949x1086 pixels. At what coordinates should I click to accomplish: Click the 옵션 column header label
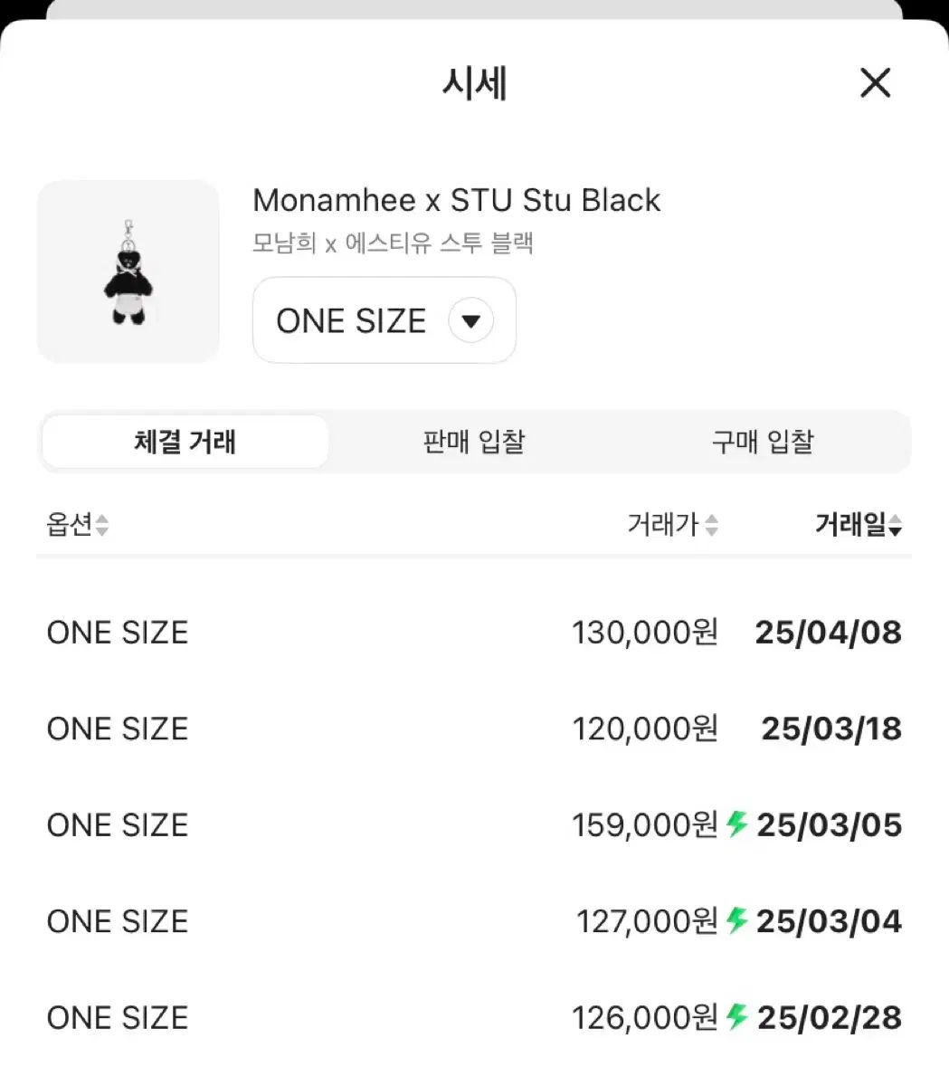point(70,525)
